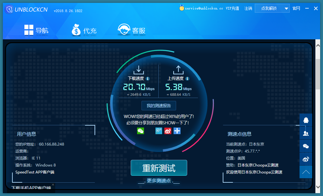Open VIP充值 recharge link
Image resolution: width=323 pixels, height=196 pixels.
(x=232, y=9)
